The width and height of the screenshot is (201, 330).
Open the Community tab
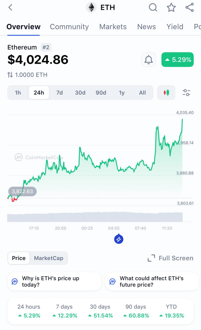pos(69,27)
